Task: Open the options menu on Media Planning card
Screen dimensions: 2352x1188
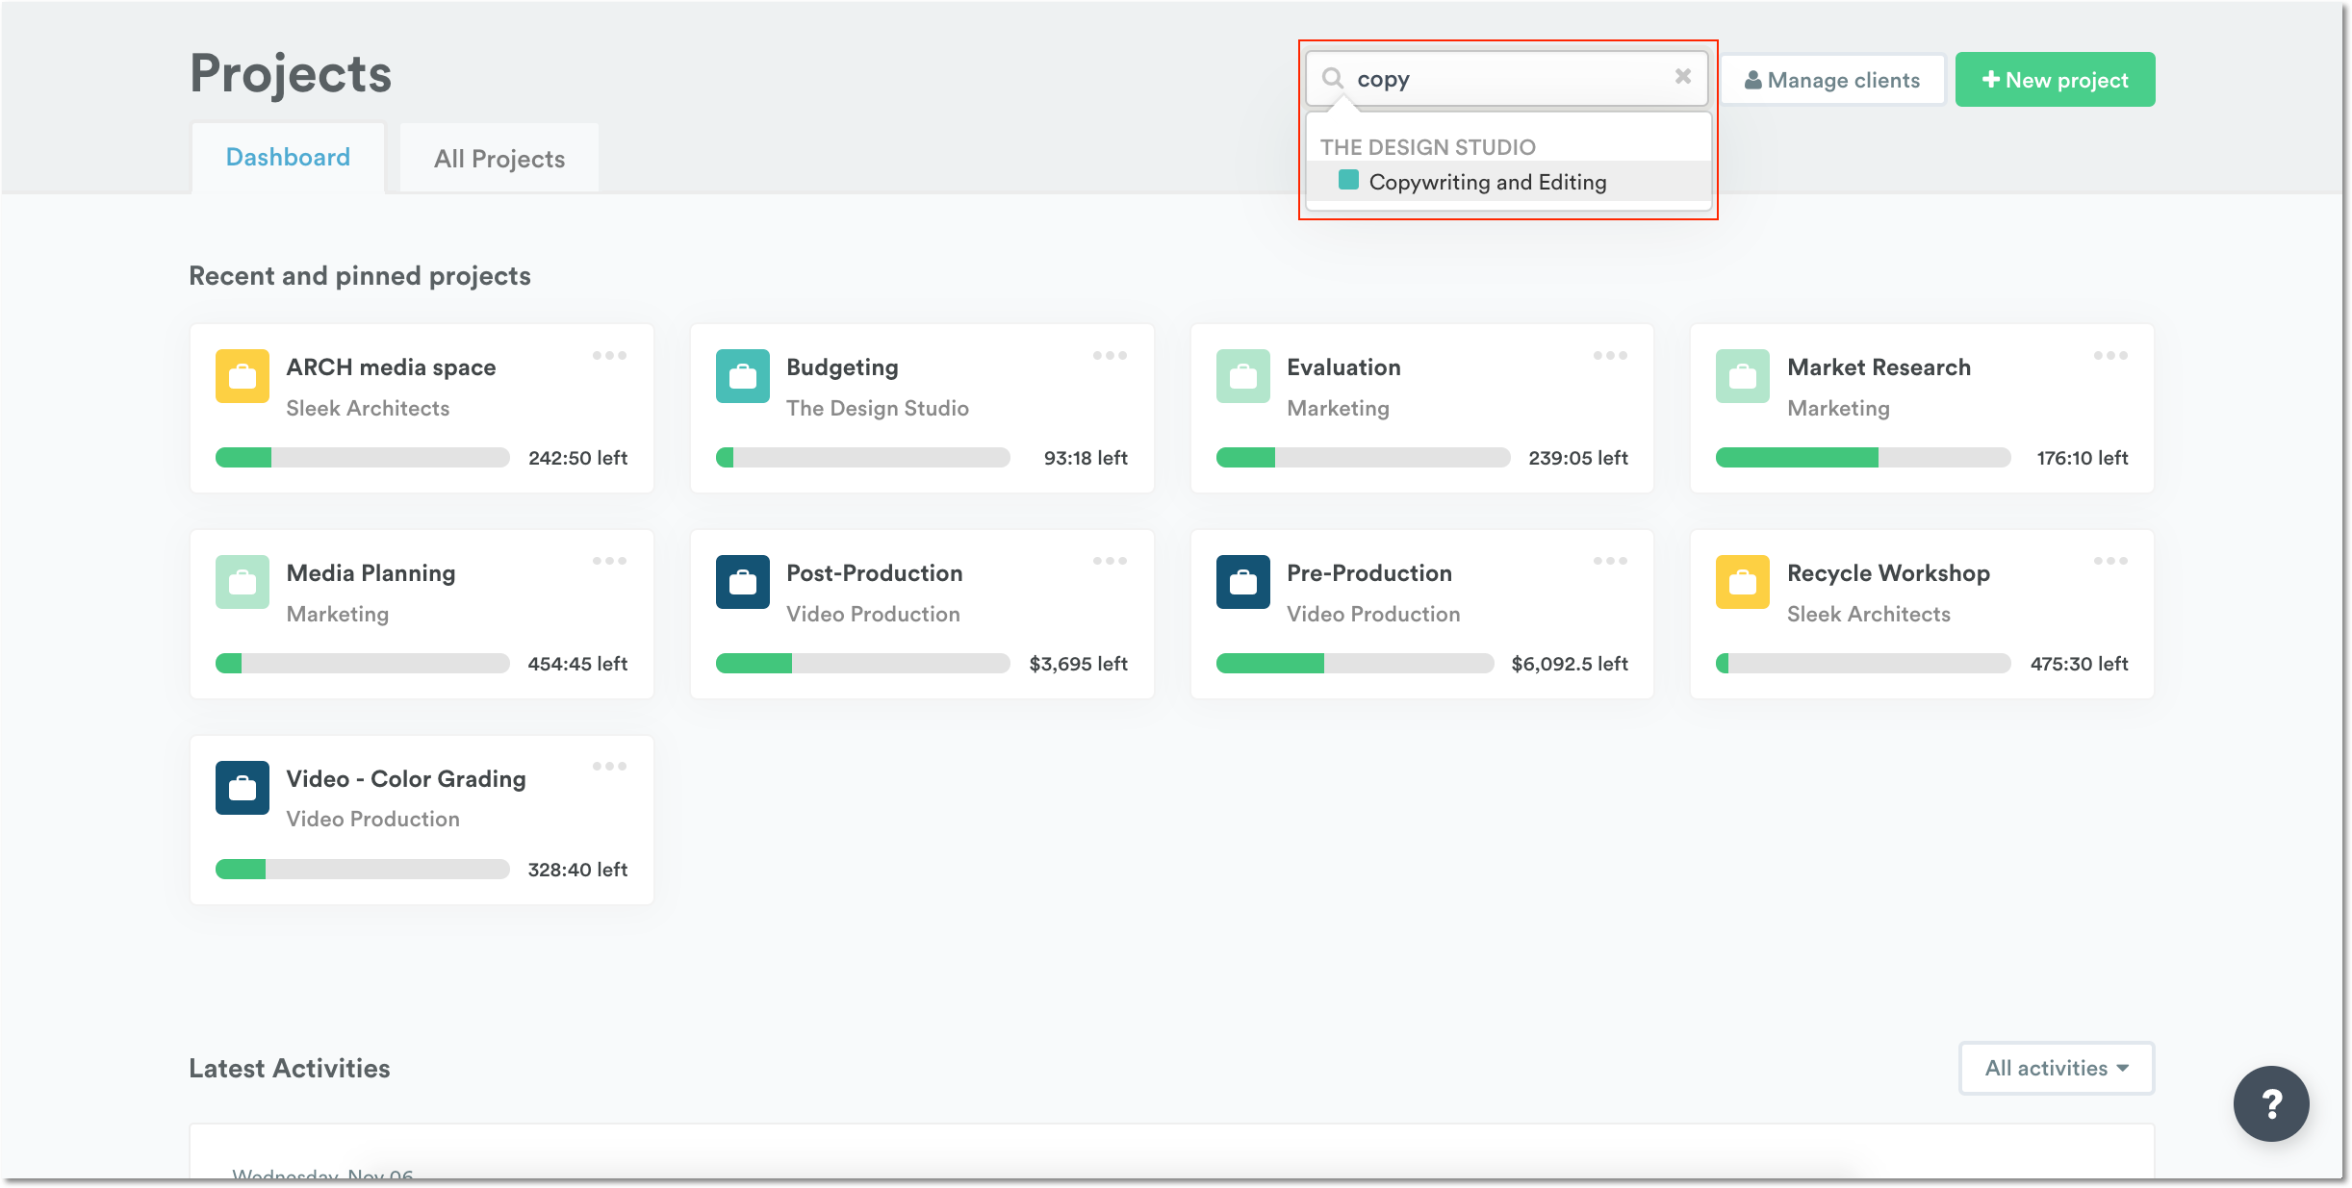Action: coord(609,561)
